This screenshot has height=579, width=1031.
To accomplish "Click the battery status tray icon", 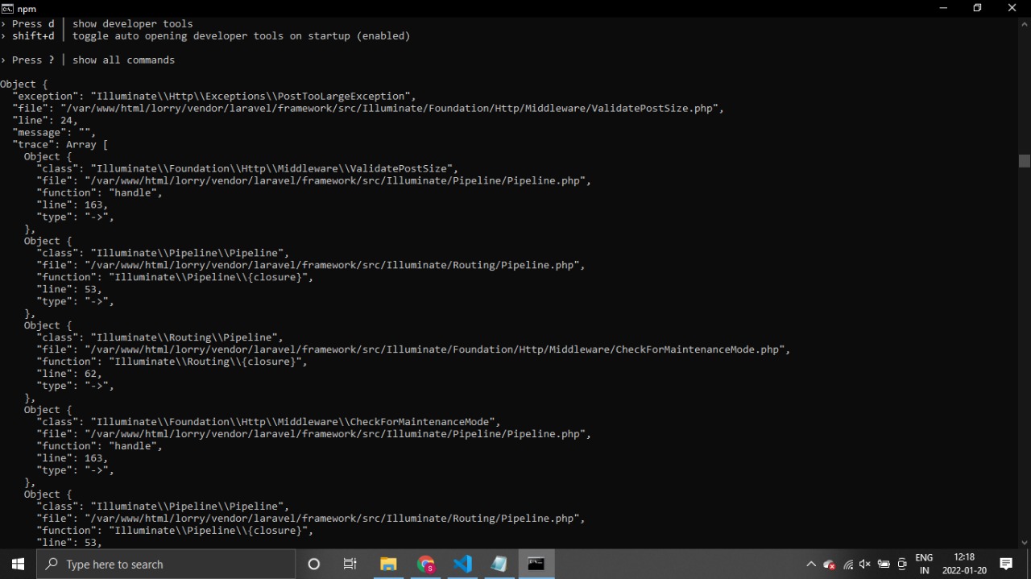I will tap(884, 565).
